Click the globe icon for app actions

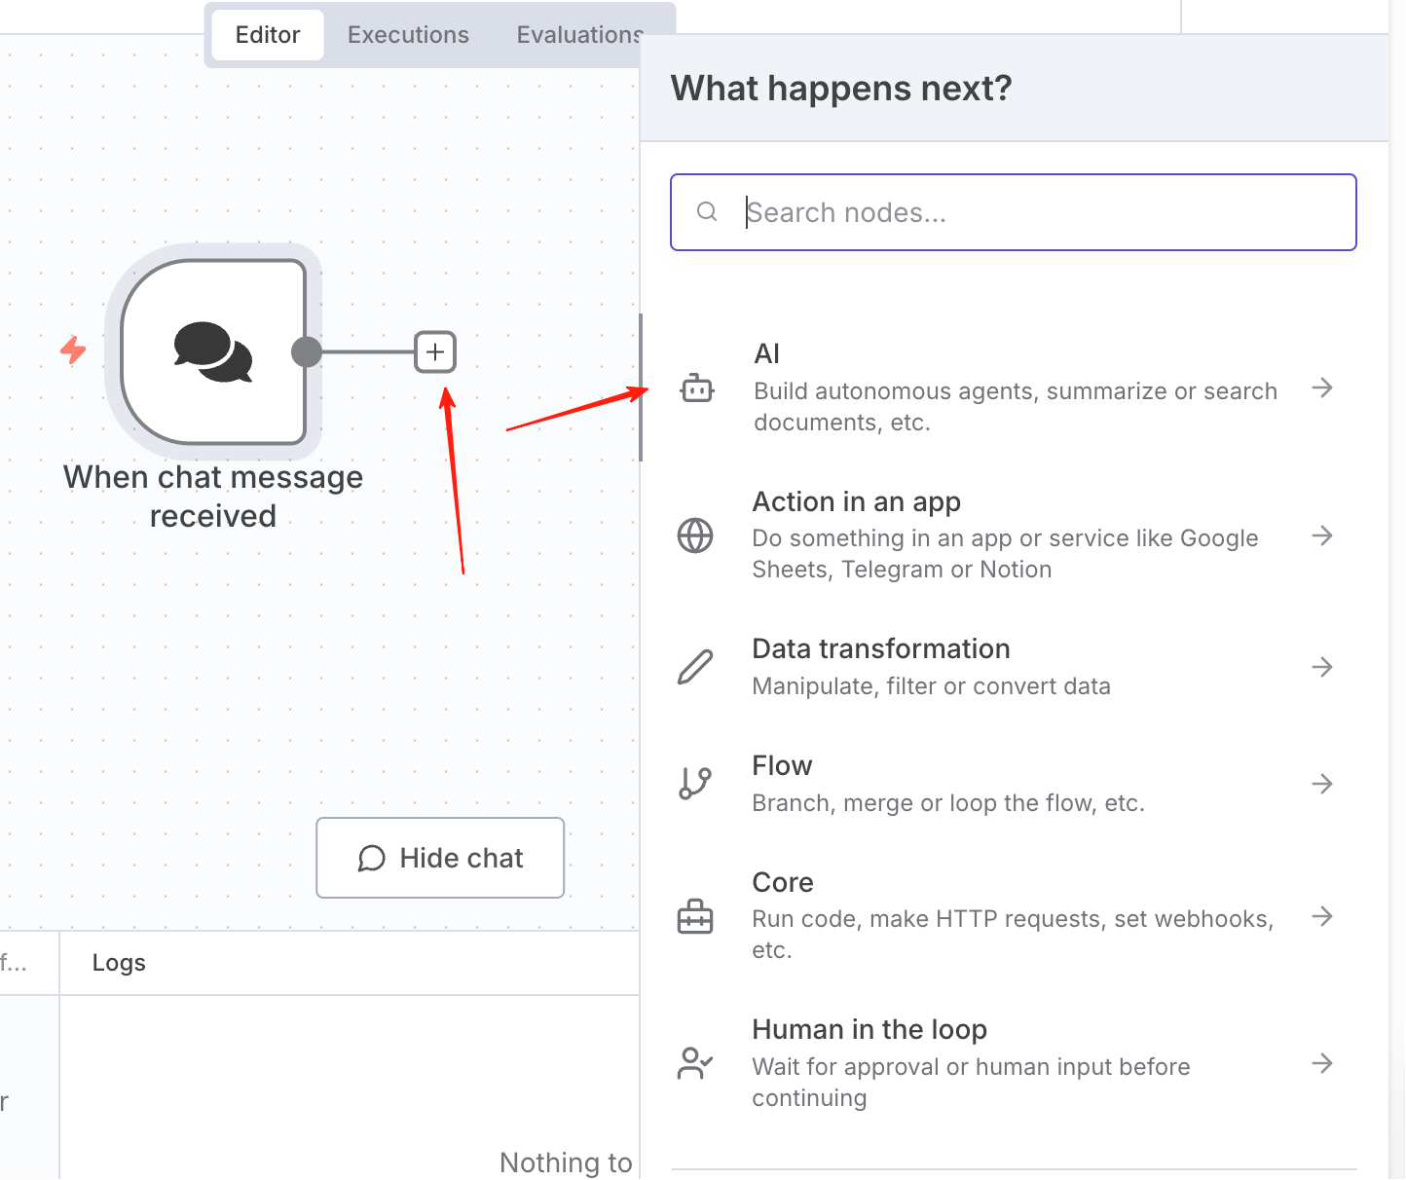pyautogui.click(x=695, y=535)
